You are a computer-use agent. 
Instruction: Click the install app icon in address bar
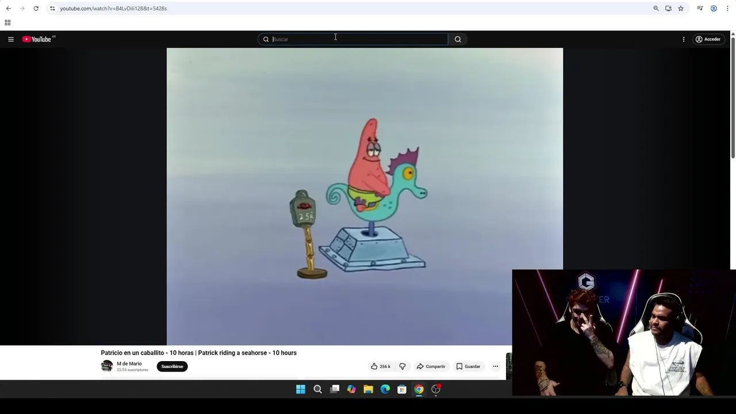pos(668,9)
